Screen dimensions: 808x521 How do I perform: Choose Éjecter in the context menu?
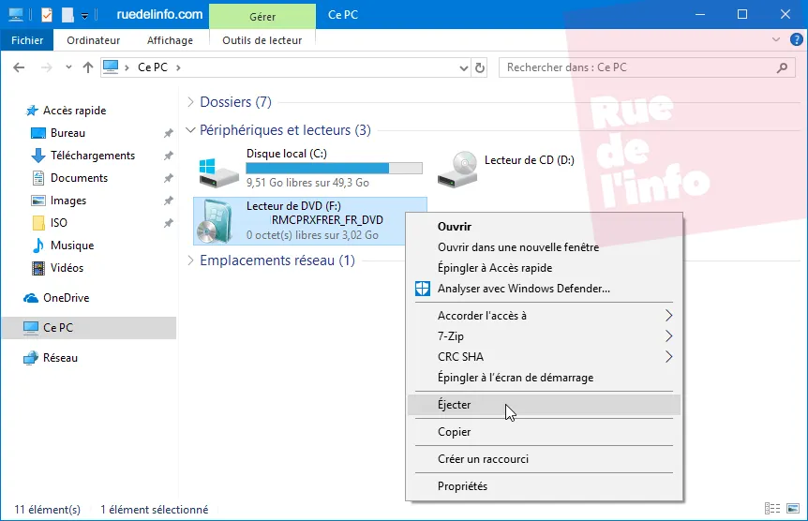click(545, 405)
